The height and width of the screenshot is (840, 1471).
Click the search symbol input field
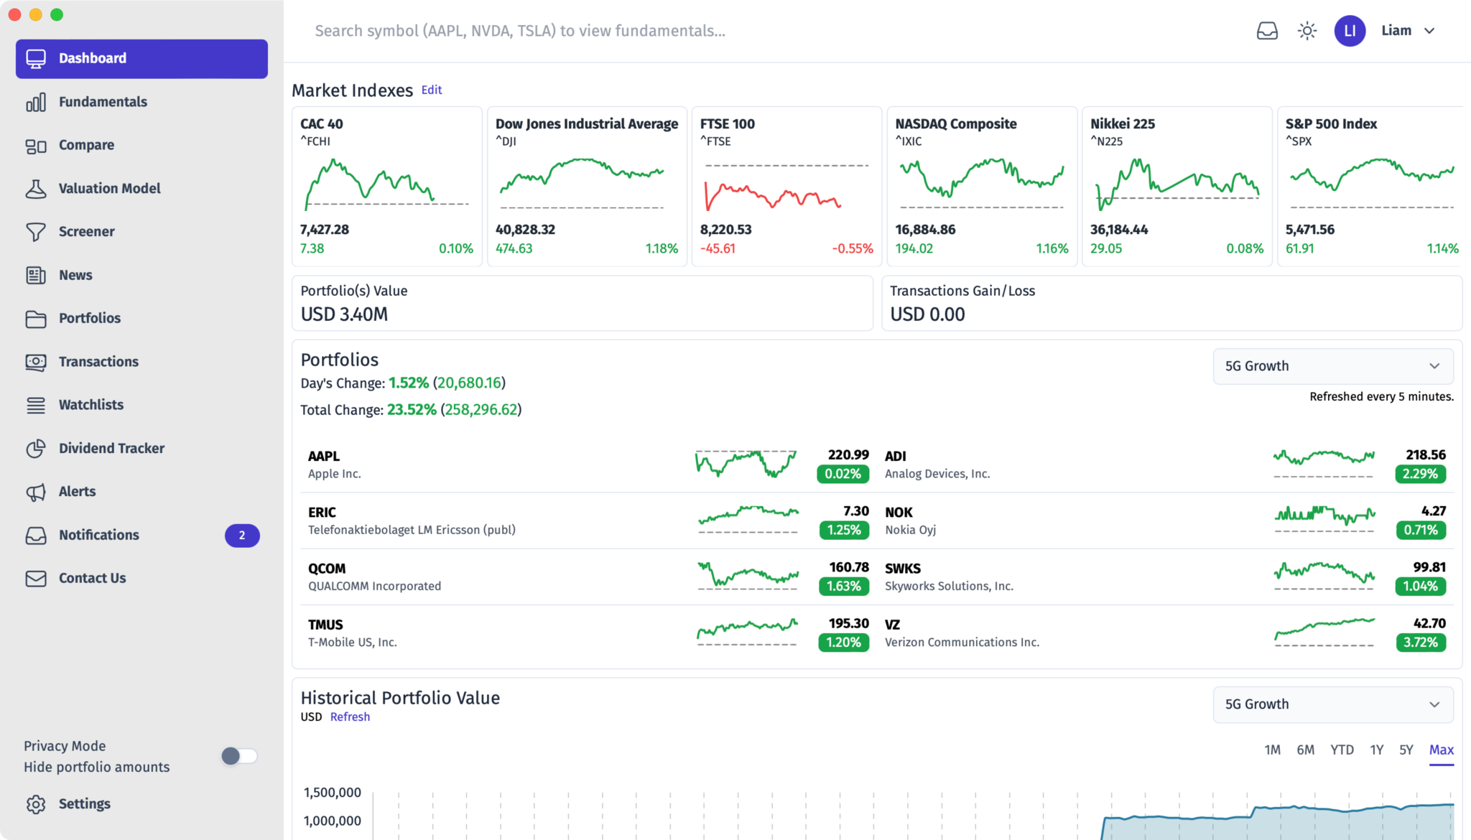point(776,31)
